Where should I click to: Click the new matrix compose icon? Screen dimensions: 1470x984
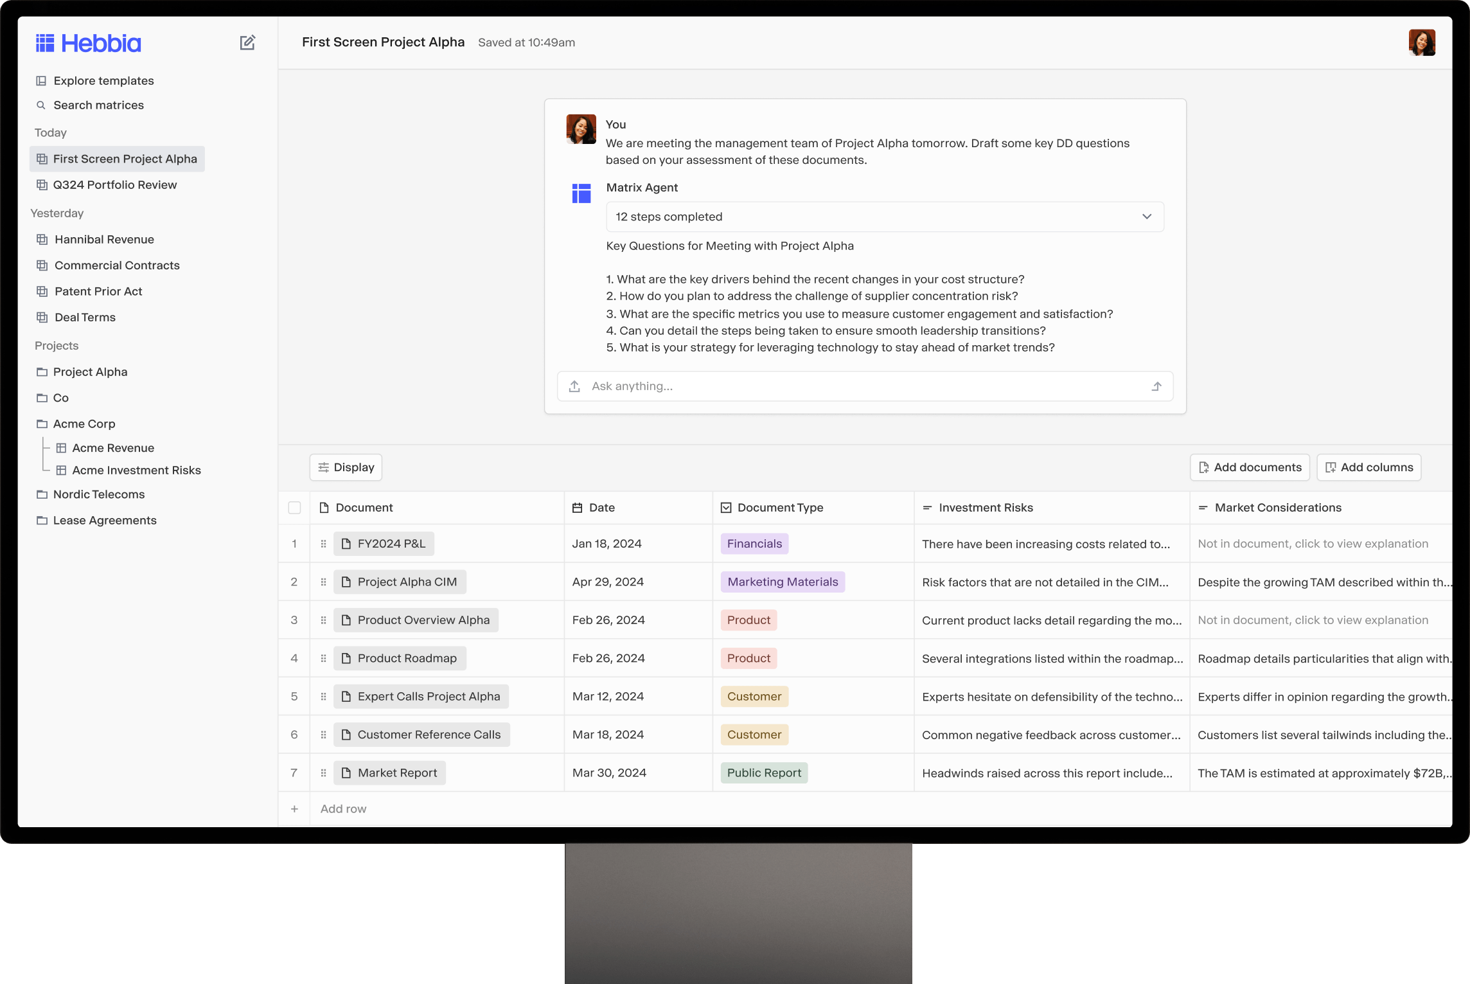click(247, 42)
